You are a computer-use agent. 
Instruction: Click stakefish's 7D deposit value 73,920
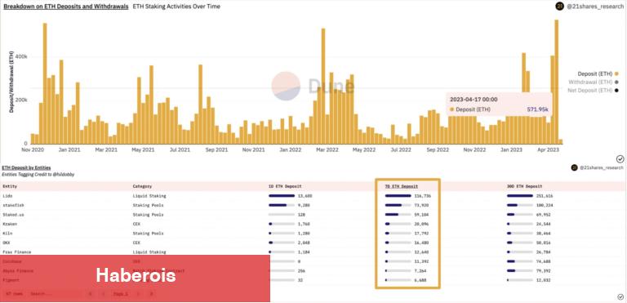pos(421,205)
